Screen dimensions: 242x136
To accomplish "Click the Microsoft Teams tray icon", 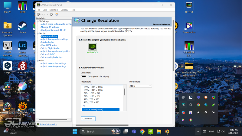I will click(198, 97).
